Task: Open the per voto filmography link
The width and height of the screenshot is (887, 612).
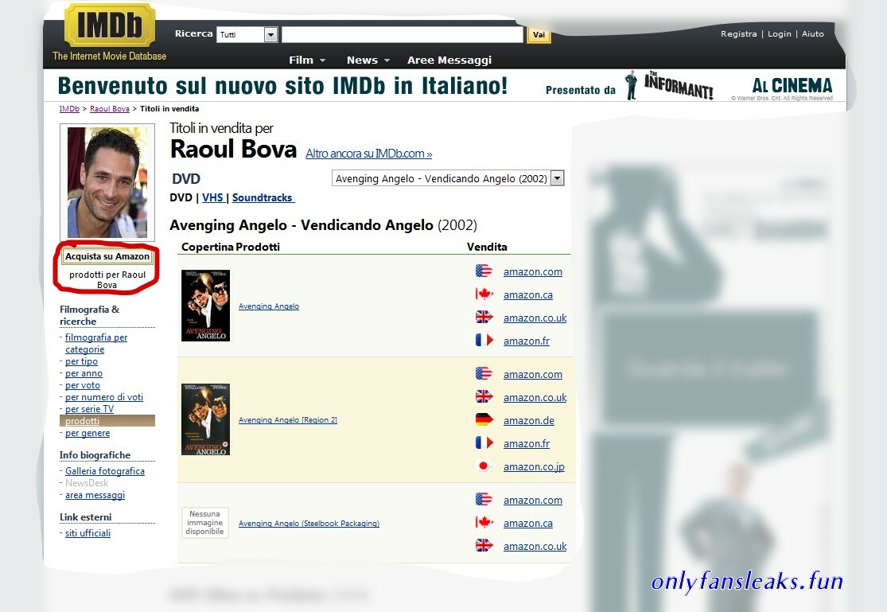Action: point(82,385)
